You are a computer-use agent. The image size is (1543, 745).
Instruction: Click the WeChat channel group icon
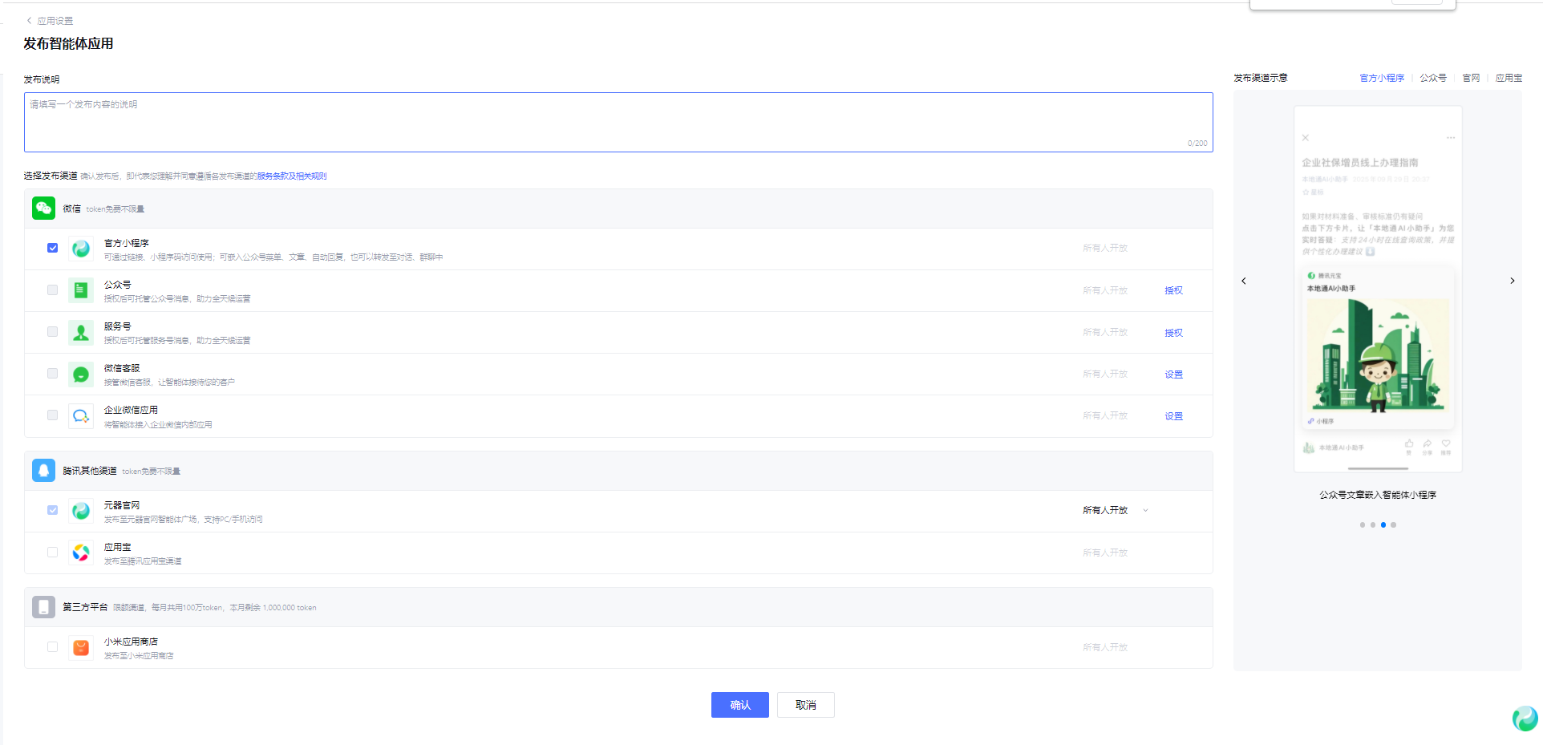(43, 209)
